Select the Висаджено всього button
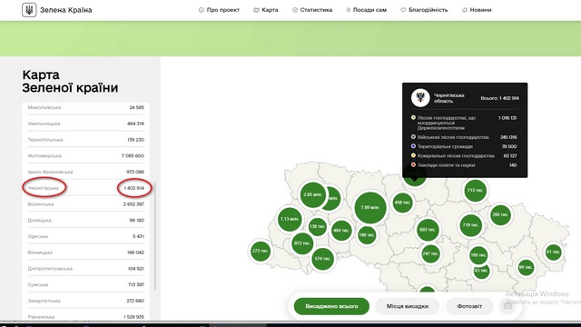Image resolution: width=581 pixels, height=327 pixels. tap(331, 306)
